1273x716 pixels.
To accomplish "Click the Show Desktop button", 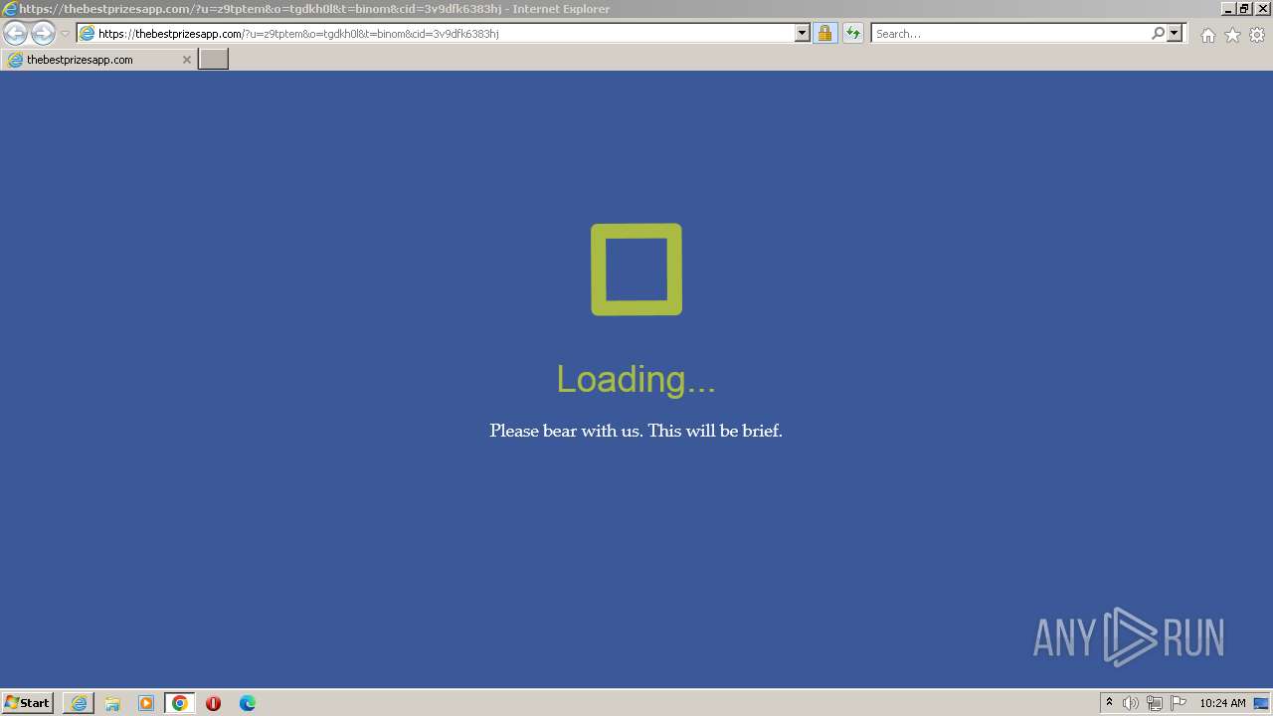I will click(x=1263, y=703).
